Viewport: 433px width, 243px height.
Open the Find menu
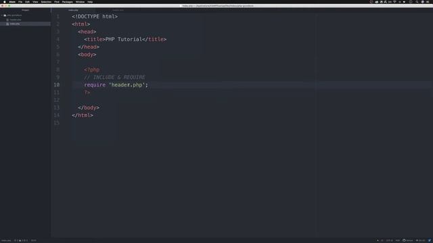(x=57, y=1)
